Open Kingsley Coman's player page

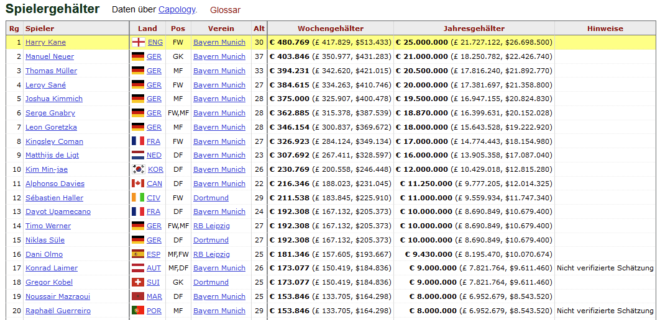[54, 141]
